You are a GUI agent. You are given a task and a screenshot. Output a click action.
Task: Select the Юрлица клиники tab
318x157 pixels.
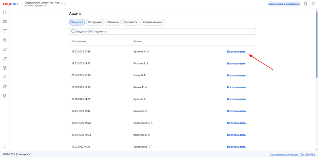(x=153, y=22)
